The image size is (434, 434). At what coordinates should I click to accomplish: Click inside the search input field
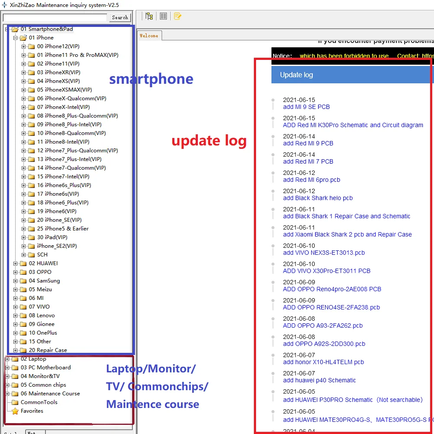pos(54,17)
